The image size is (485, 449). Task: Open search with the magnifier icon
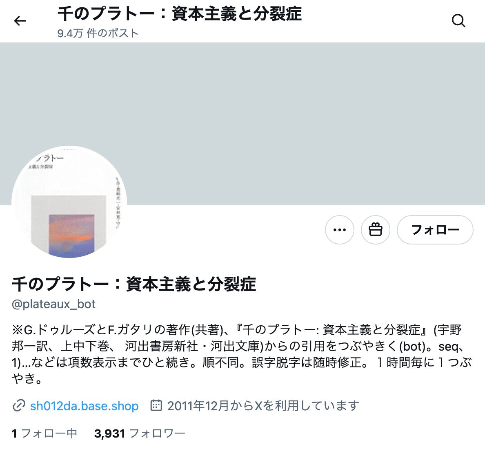(x=458, y=21)
